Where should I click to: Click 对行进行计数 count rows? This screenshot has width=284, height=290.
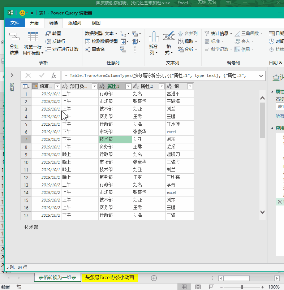tap(62, 49)
